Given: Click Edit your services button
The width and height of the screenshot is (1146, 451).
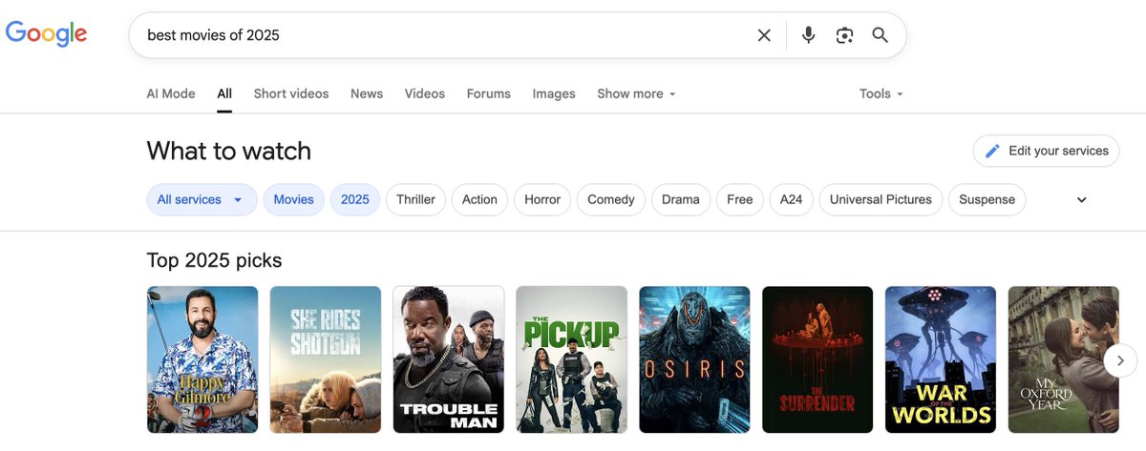Looking at the screenshot, I should (1046, 151).
